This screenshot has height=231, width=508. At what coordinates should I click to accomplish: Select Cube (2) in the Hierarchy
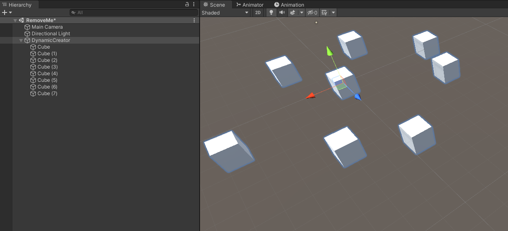(48, 60)
